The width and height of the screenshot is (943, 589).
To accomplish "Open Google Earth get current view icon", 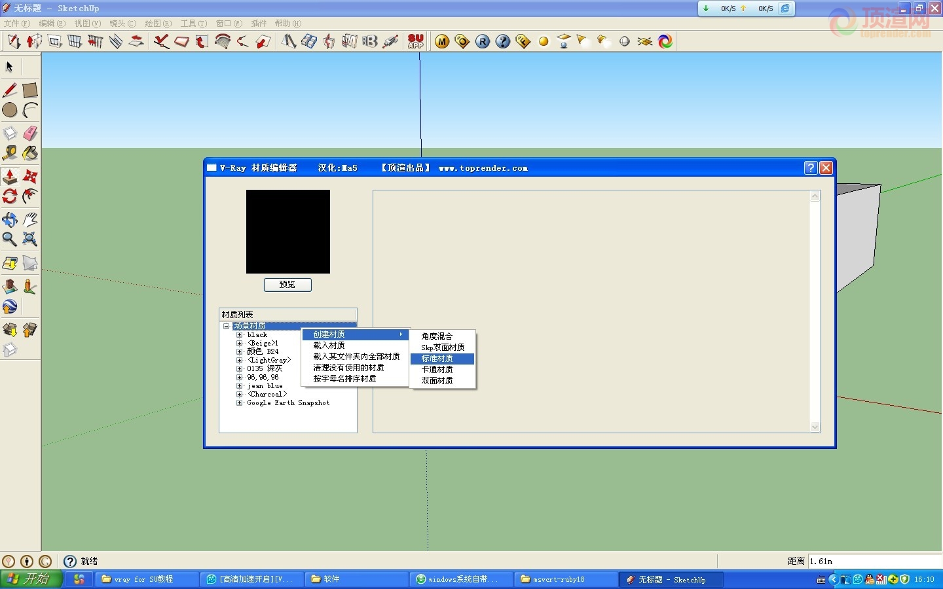I will pyautogui.click(x=10, y=307).
